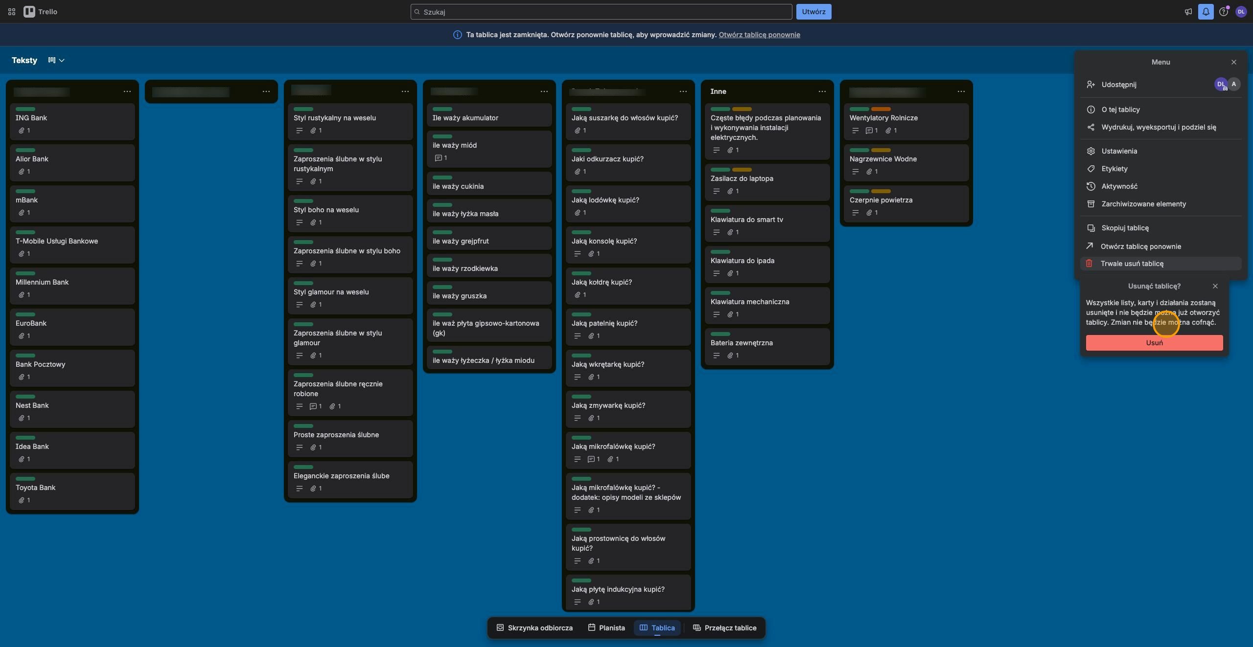The width and height of the screenshot is (1253, 647).
Task: Click the archive icon beside Zarchiwizowane elementy
Action: coord(1091,204)
